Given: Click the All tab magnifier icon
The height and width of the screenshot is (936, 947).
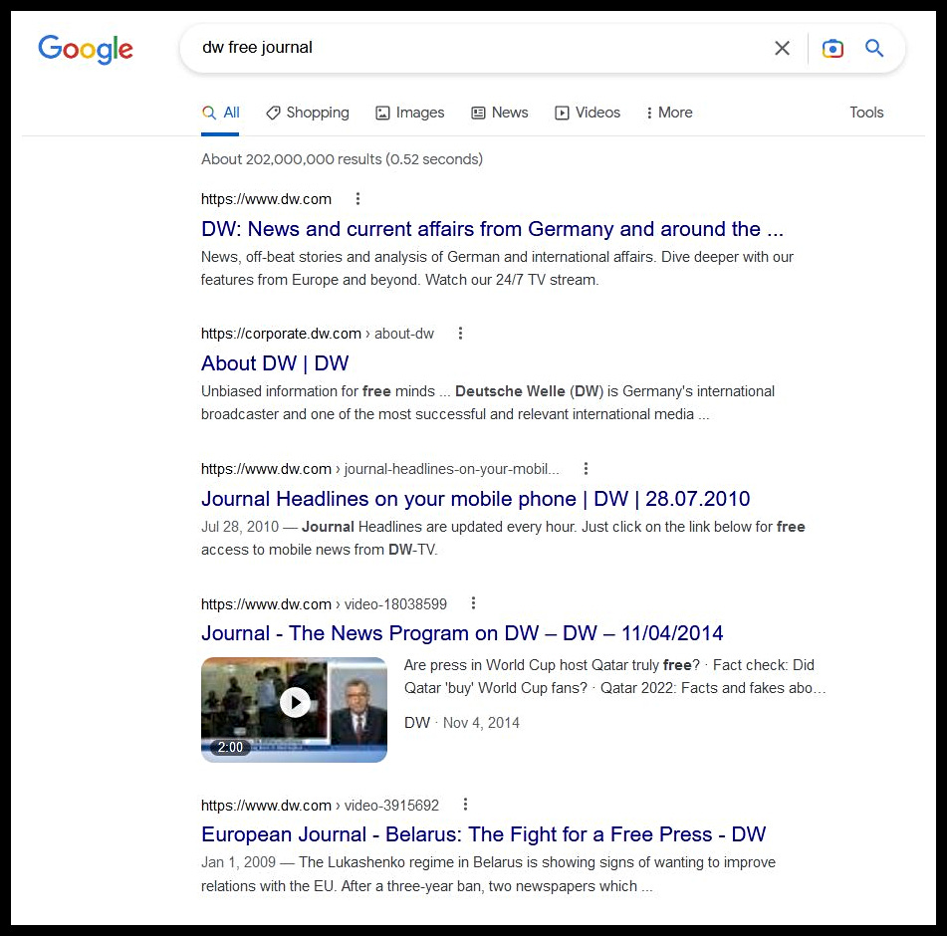Looking at the screenshot, I should pos(209,113).
